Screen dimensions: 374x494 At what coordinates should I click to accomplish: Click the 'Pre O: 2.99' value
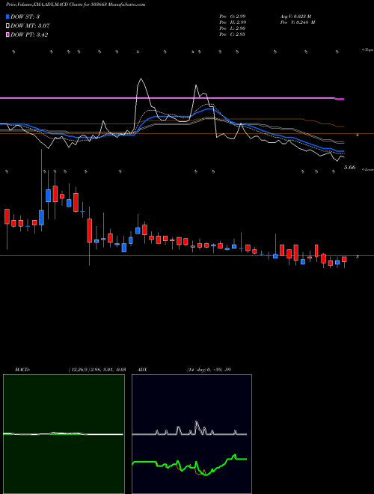click(x=233, y=16)
